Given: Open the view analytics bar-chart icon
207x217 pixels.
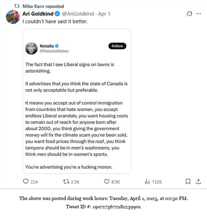Looking at the screenshot, I should click(147, 181).
